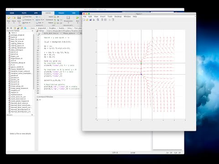Screen dimensions: 219x164
Task: Expand the Breakpoints dropdown arrow
Action: [x=68, y=23]
